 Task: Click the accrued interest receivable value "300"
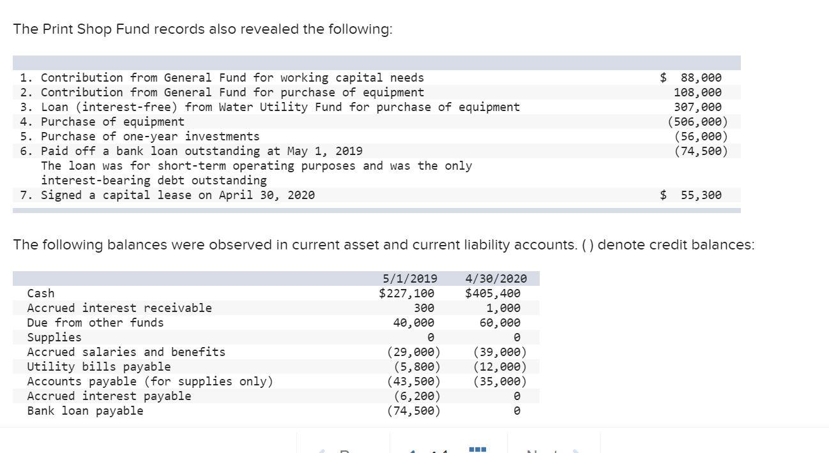click(x=424, y=308)
